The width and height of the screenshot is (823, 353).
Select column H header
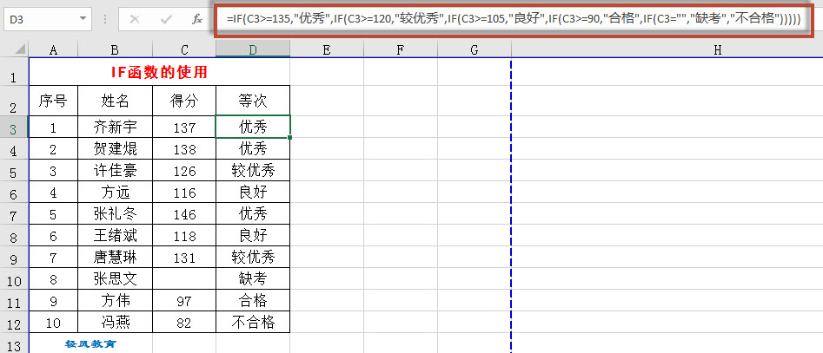[x=718, y=49]
